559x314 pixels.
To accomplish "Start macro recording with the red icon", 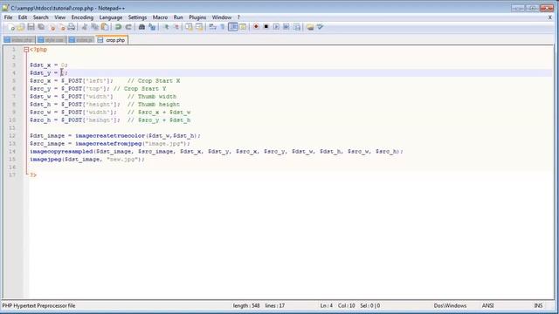I will [256, 27].
